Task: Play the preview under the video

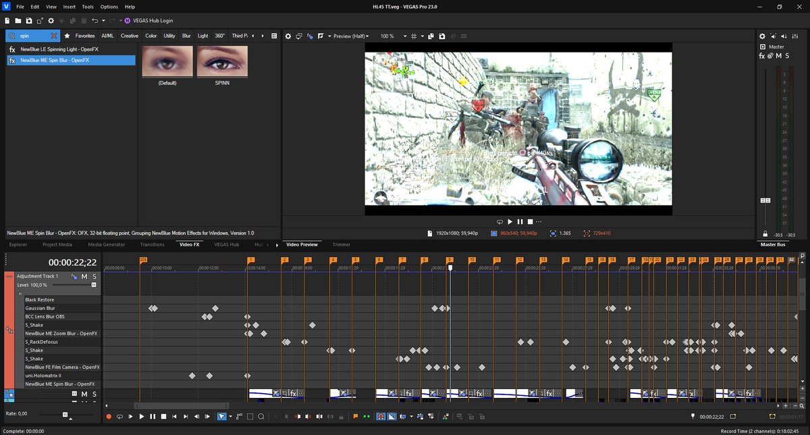Action: (510, 221)
